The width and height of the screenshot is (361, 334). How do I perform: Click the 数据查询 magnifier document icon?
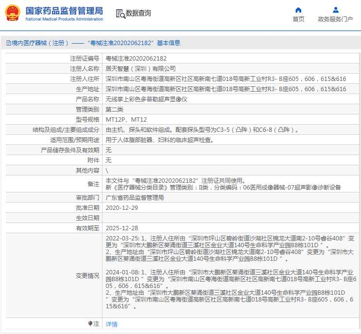[x=120, y=14]
